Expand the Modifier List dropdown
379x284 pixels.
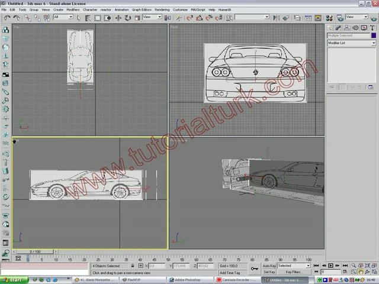coord(352,43)
